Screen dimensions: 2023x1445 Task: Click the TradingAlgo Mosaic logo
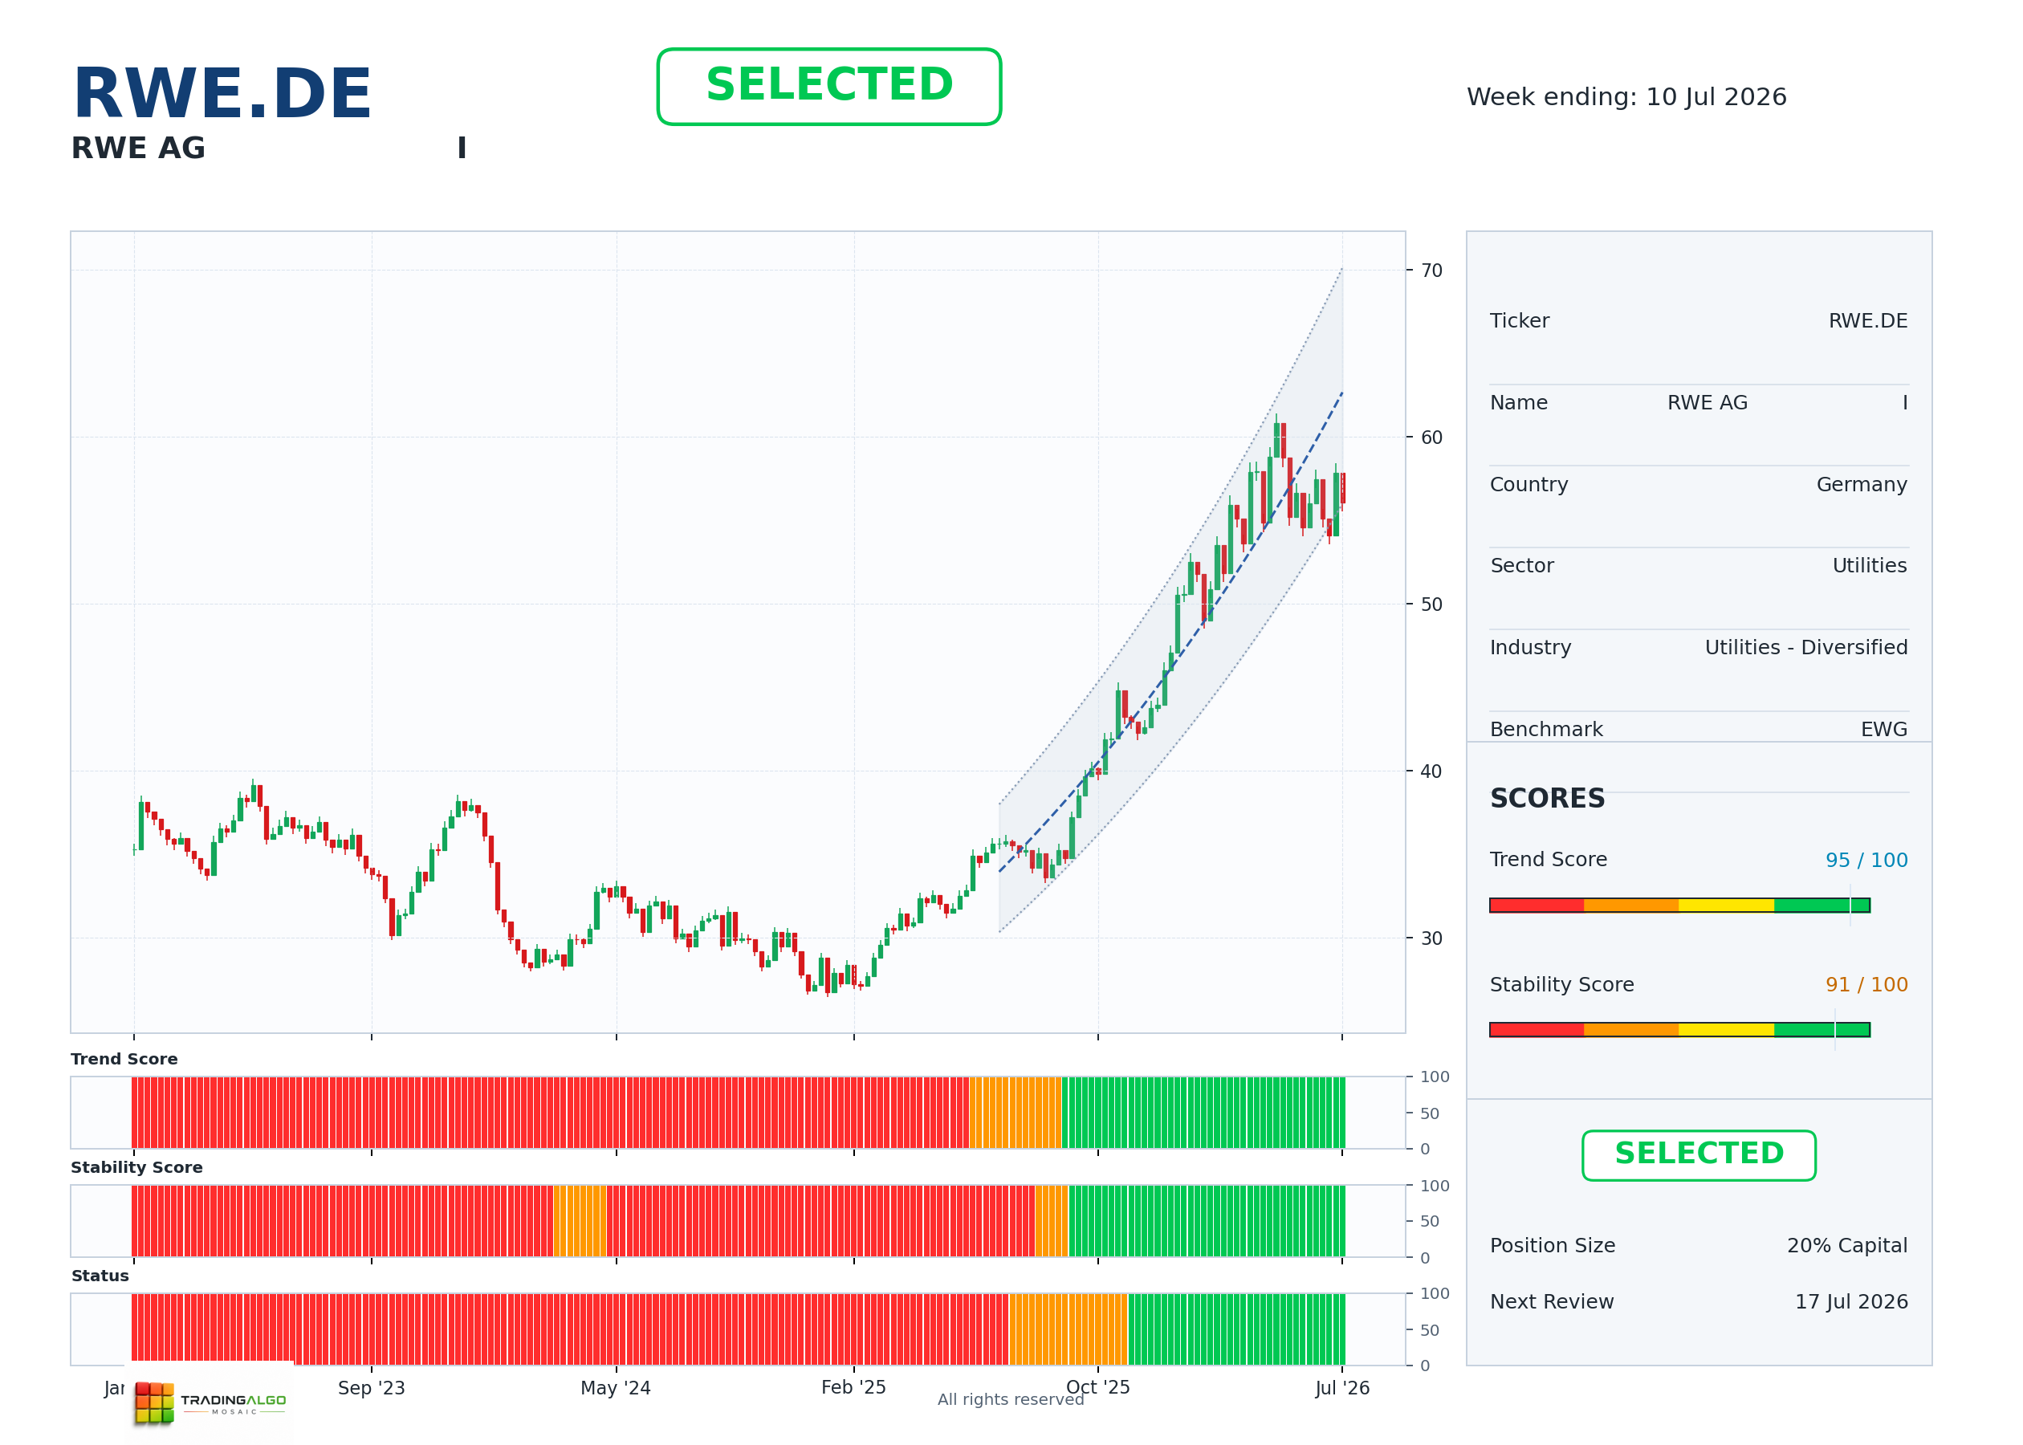pos(210,1402)
